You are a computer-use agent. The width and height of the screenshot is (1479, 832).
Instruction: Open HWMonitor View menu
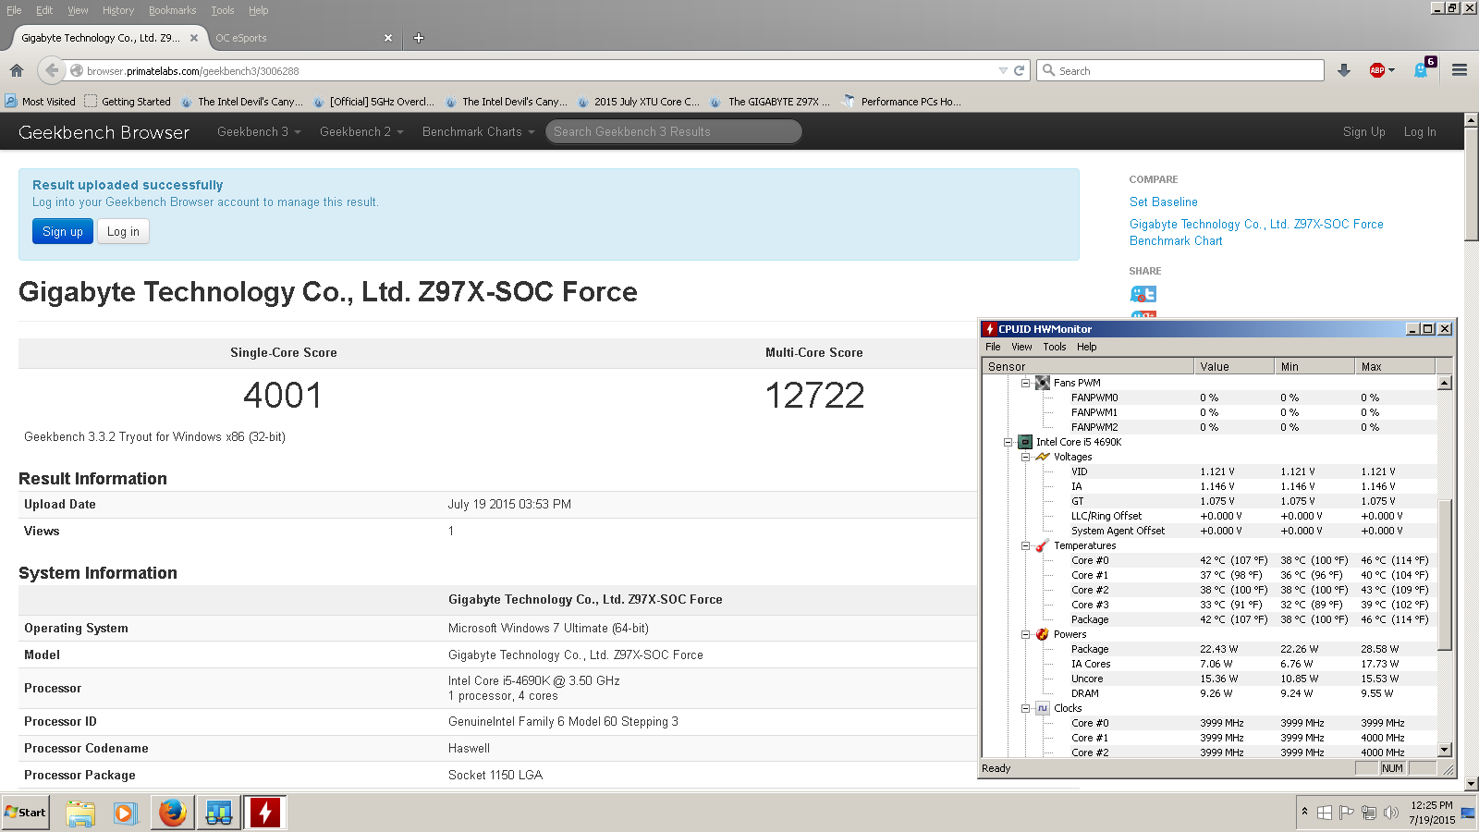(1021, 347)
